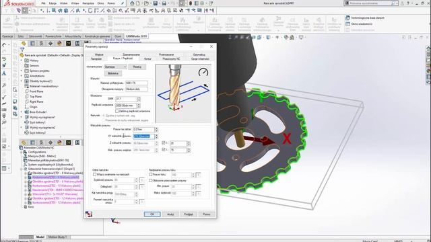Screen dimensions: 431x242
Task: Open the Operacja combo box
Action: tap(115, 67)
